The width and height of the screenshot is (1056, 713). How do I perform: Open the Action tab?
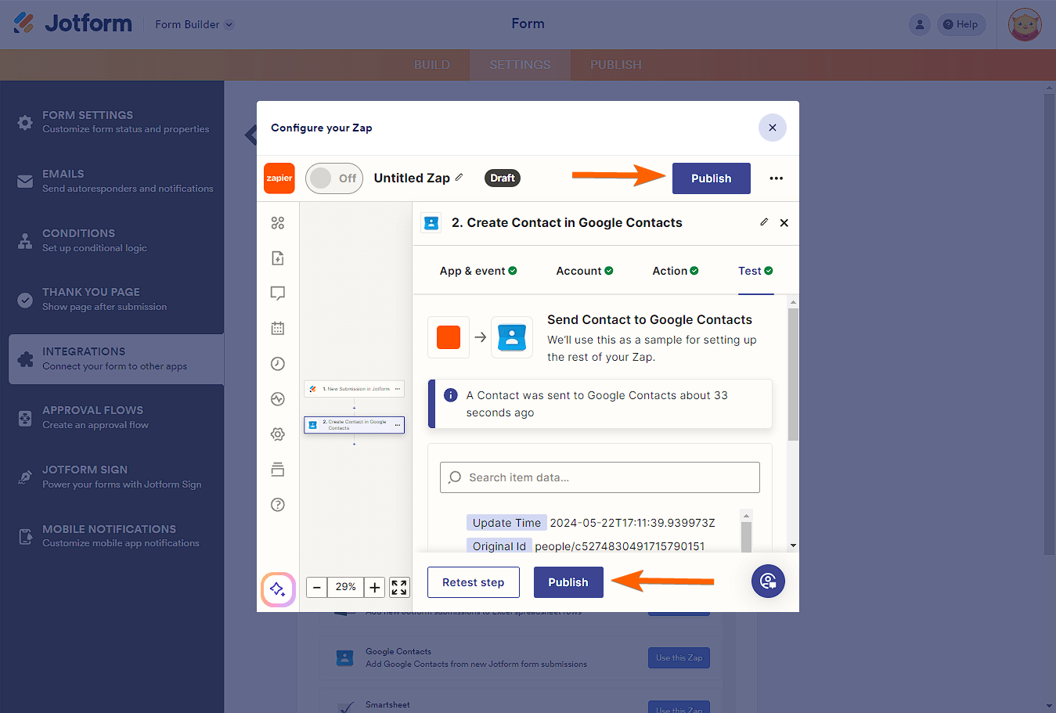click(x=676, y=271)
